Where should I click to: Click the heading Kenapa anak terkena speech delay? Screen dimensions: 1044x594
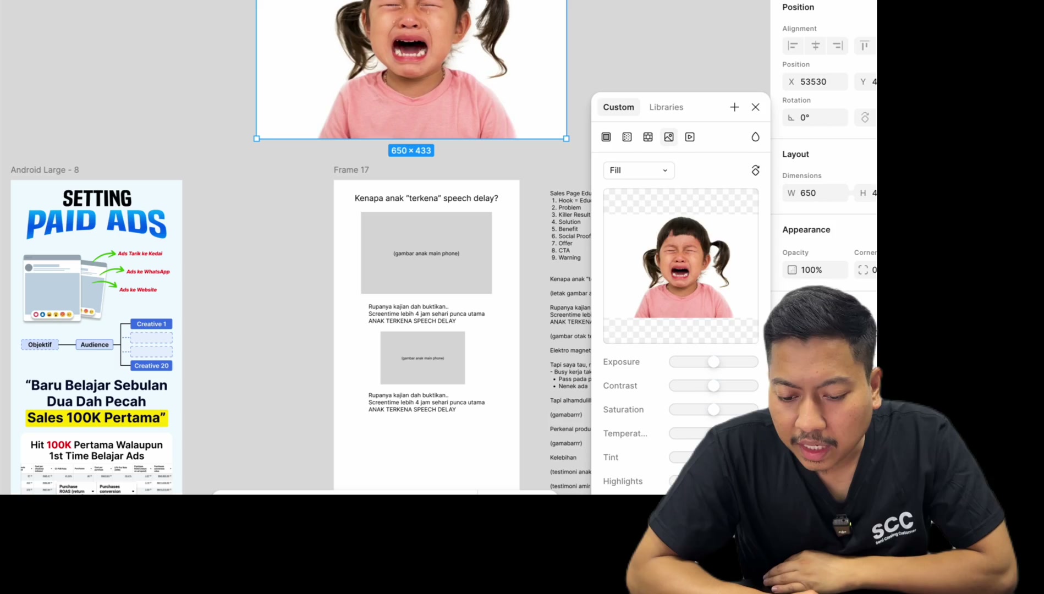click(426, 198)
